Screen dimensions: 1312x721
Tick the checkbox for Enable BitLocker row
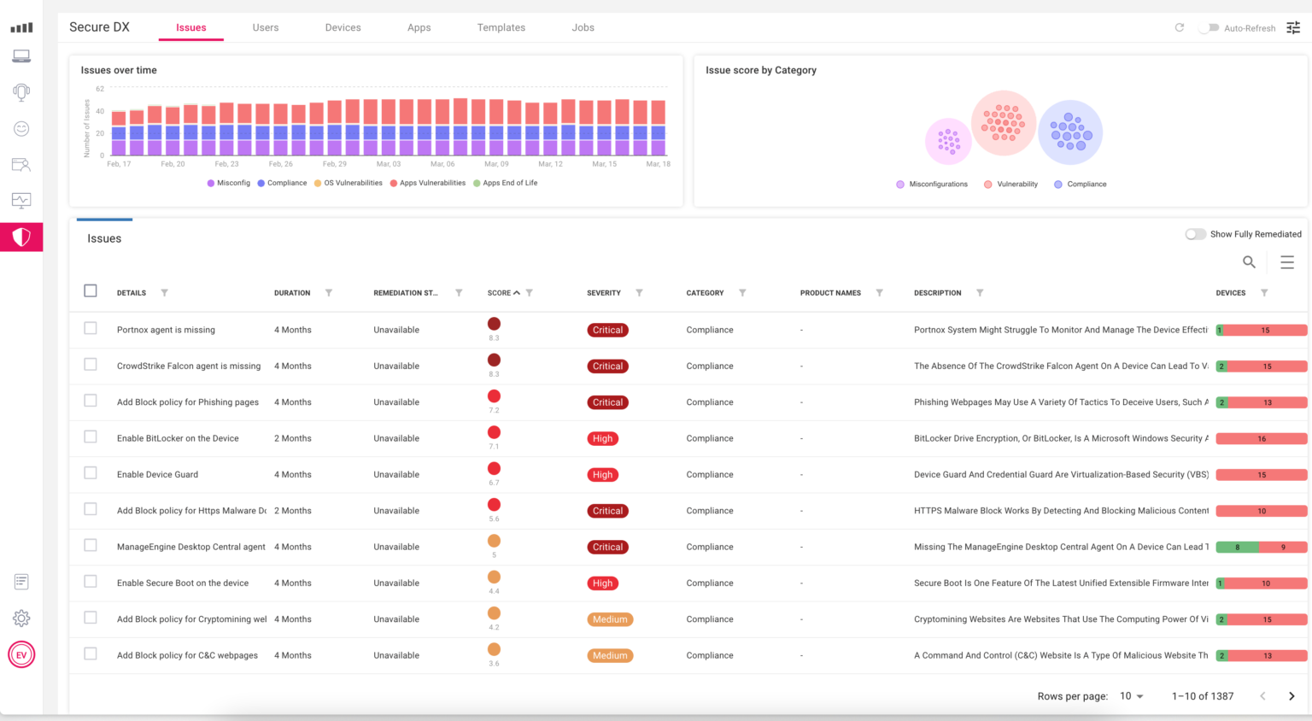point(91,436)
